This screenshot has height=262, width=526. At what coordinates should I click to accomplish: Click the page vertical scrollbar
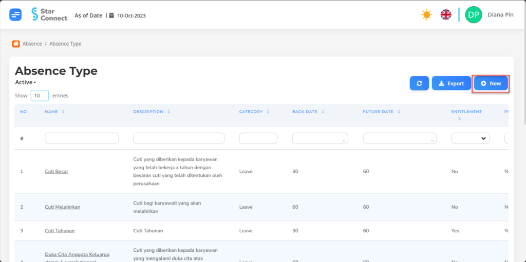pyautogui.click(x=524, y=77)
